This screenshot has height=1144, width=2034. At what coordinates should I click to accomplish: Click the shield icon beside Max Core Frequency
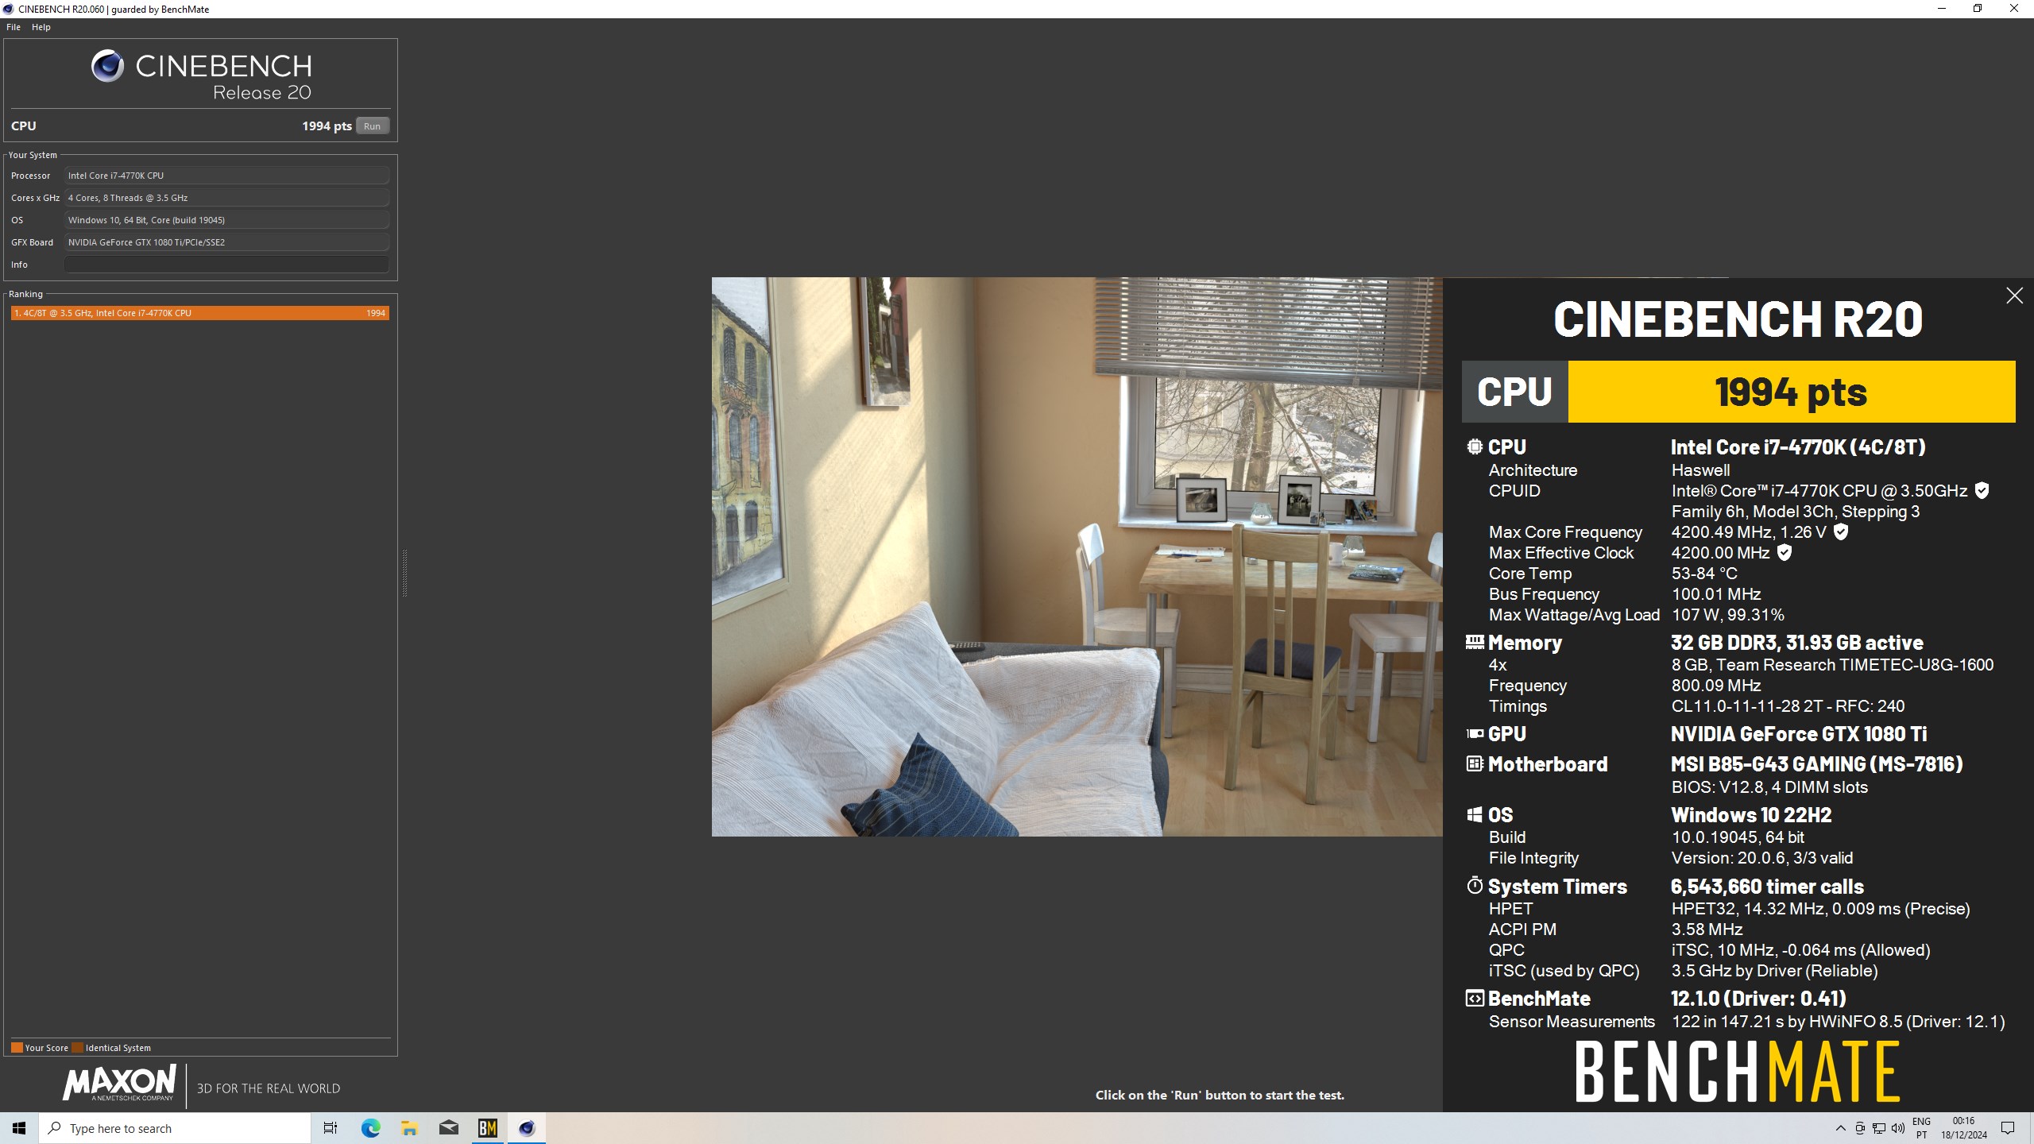point(1841,532)
